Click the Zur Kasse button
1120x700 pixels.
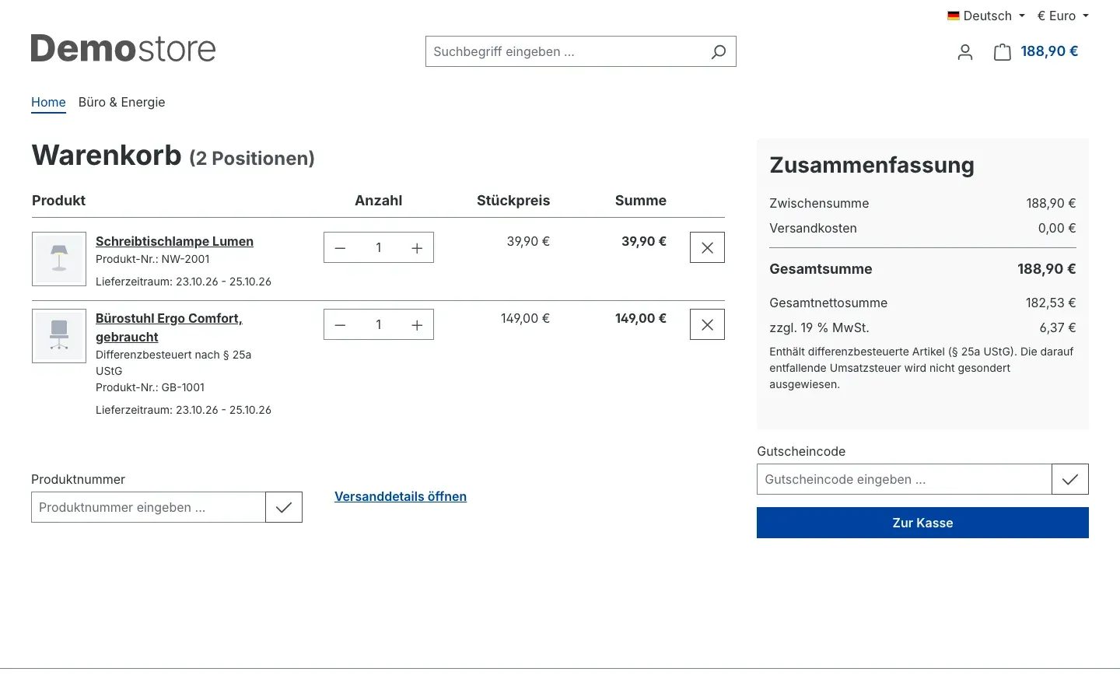922,523
